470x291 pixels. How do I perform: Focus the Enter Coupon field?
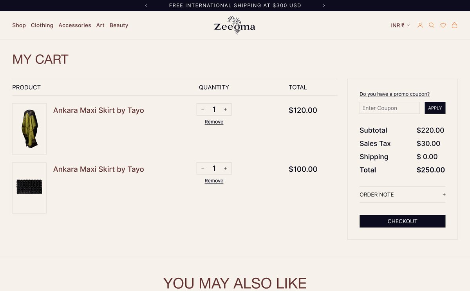click(x=389, y=108)
